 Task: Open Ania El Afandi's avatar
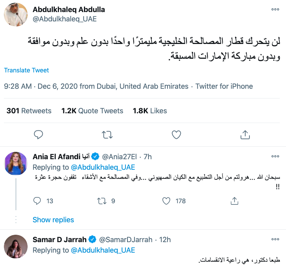point(16,163)
